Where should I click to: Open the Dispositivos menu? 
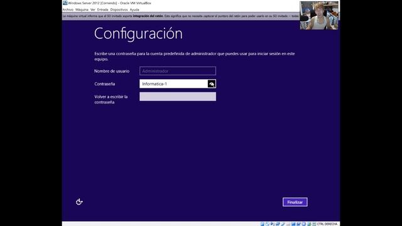[119, 9]
